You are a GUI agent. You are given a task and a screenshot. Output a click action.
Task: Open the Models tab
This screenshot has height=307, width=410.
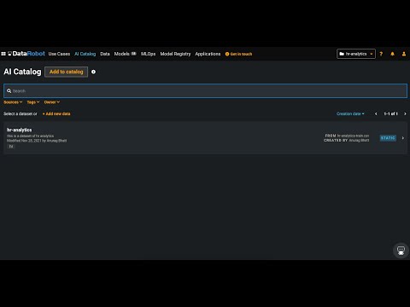pyautogui.click(x=125, y=54)
